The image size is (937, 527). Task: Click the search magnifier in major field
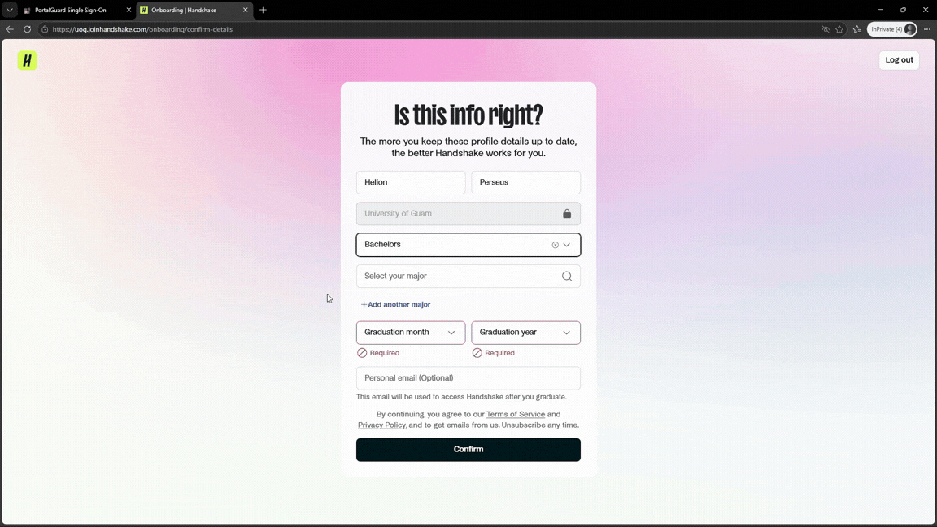tap(567, 276)
